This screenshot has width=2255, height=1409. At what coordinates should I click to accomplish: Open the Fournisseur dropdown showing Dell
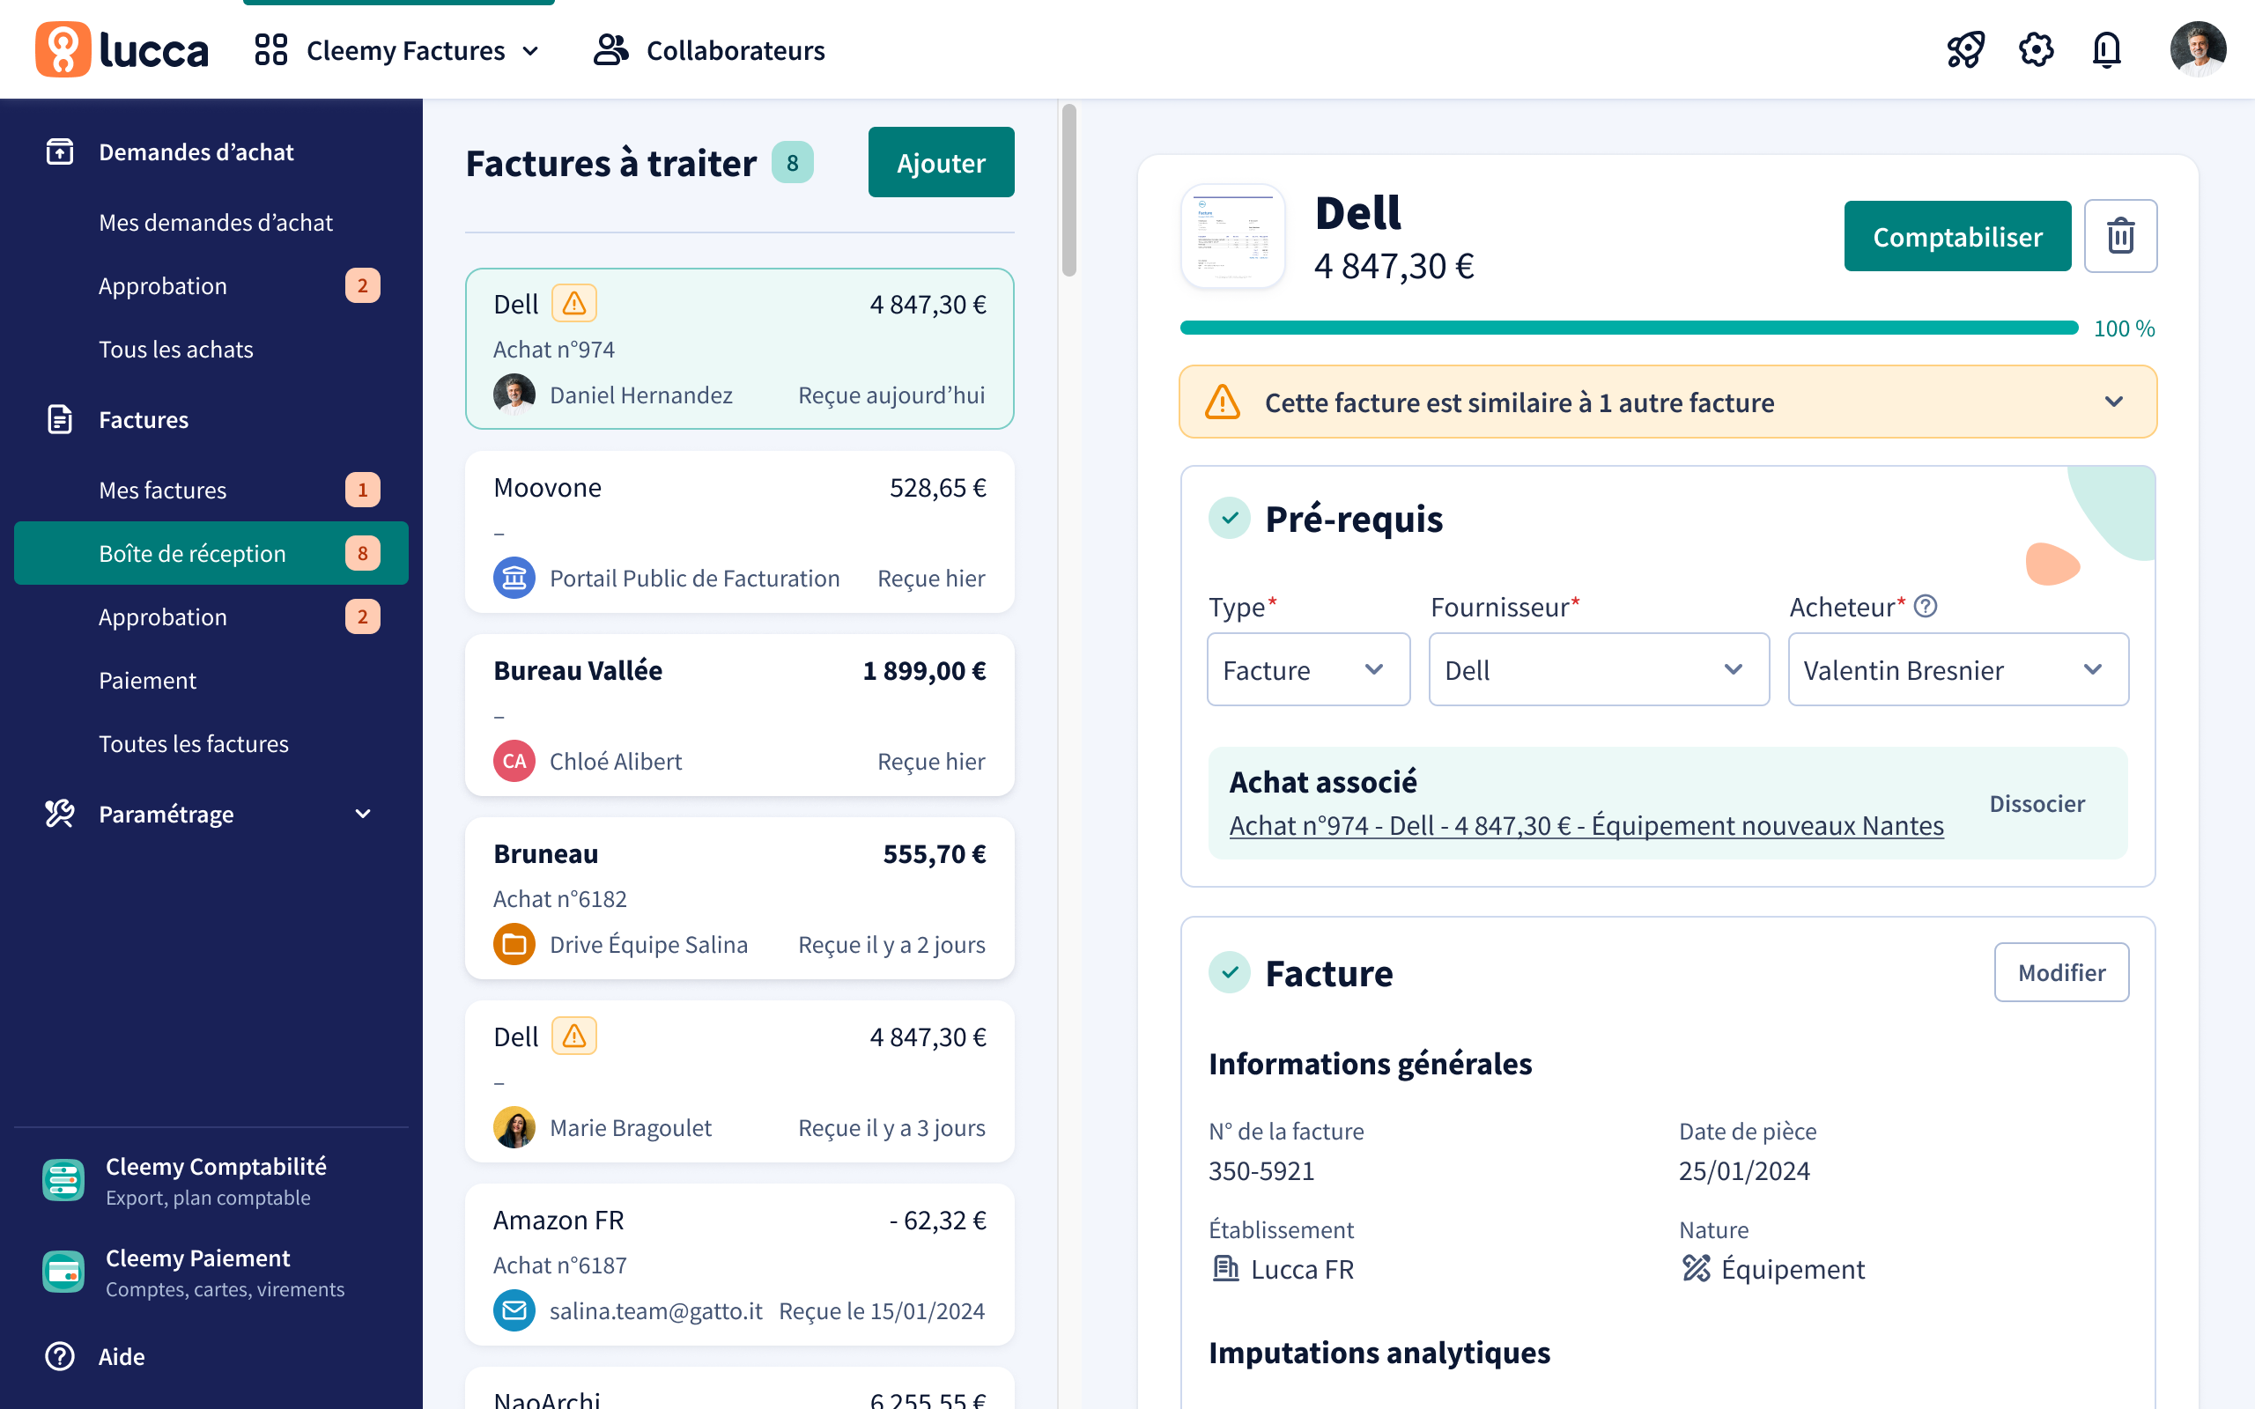(x=1598, y=670)
